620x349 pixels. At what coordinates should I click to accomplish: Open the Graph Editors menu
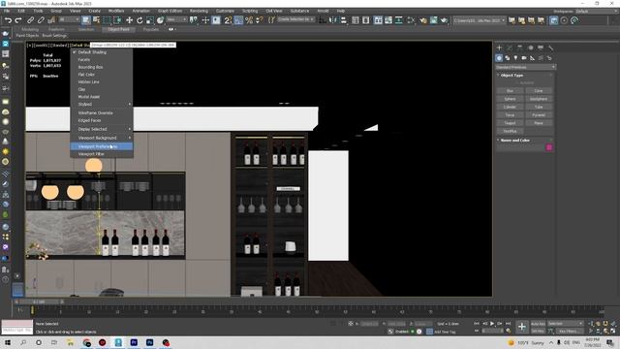(x=170, y=11)
